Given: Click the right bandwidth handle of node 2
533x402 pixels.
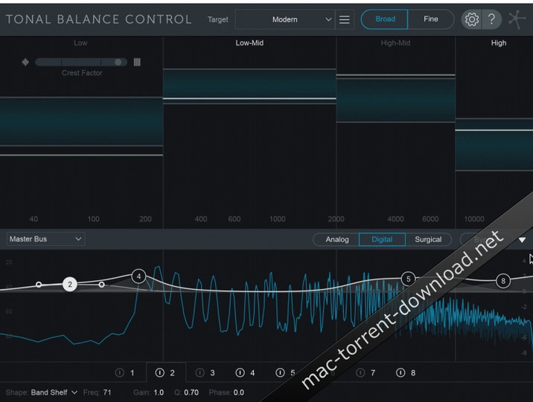Looking at the screenshot, I should [102, 285].
